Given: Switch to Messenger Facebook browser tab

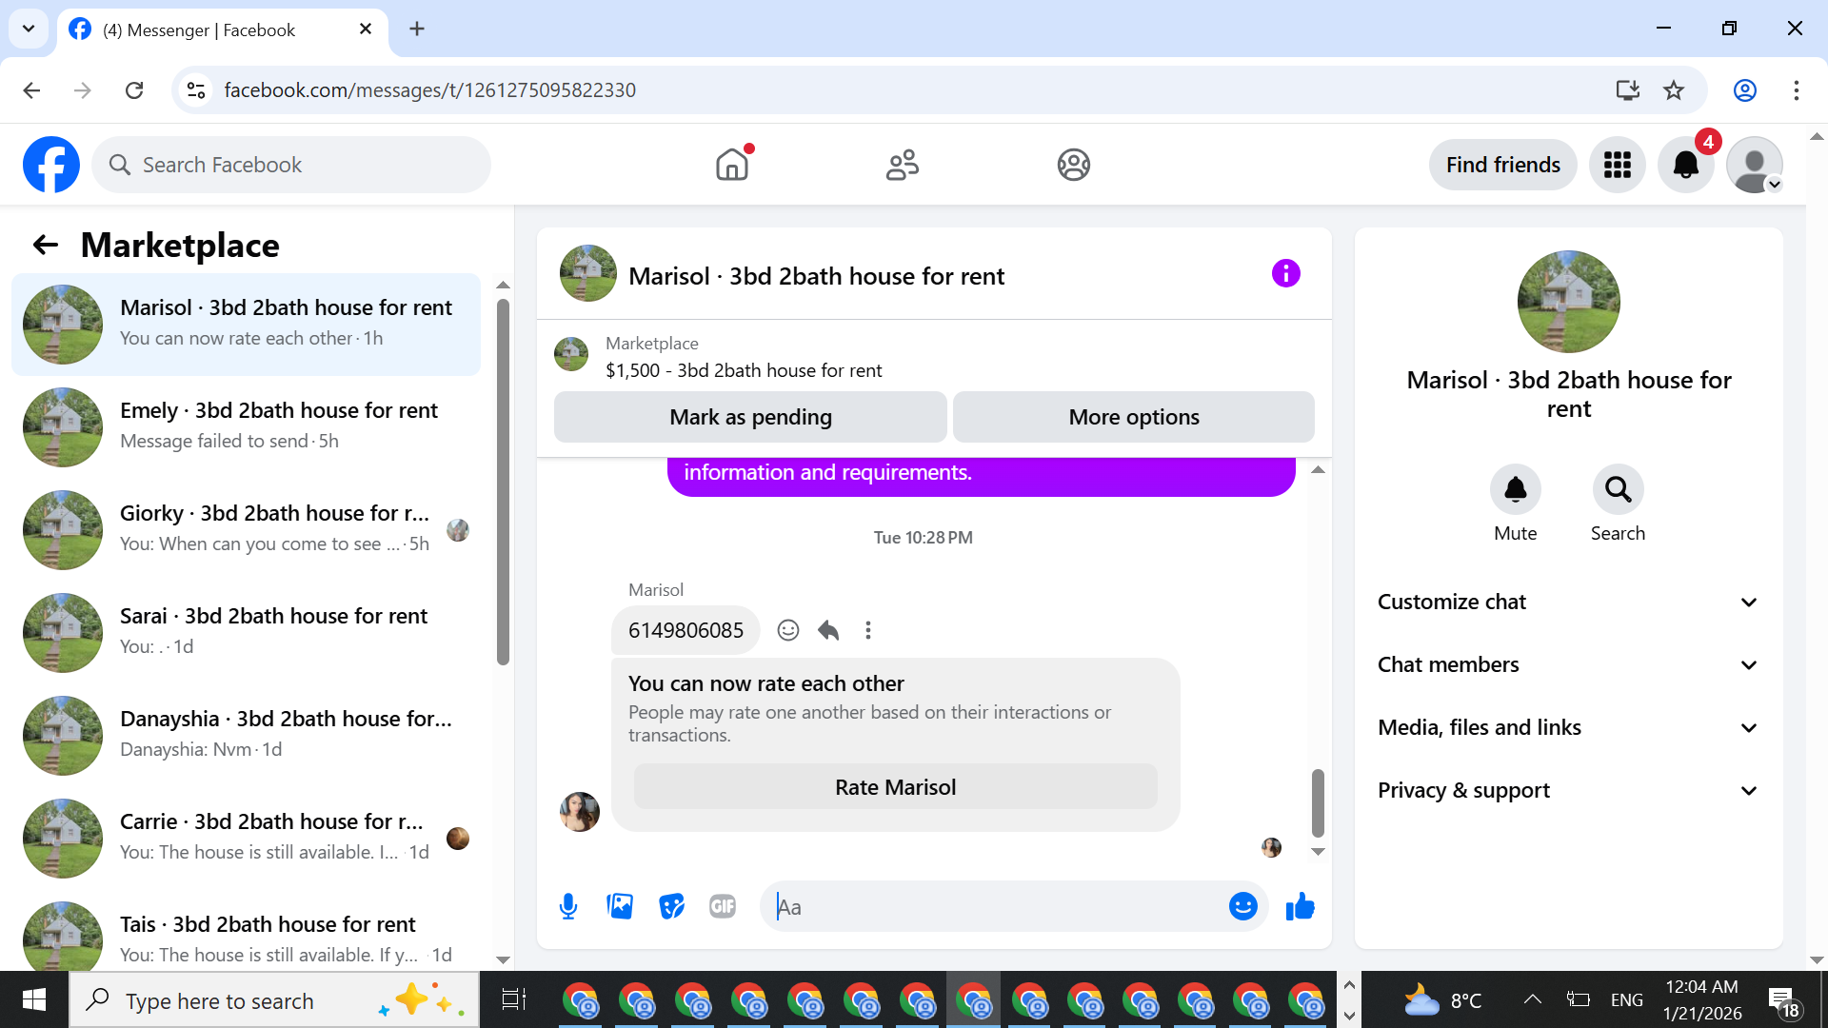Looking at the screenshot, I should 223,30.
